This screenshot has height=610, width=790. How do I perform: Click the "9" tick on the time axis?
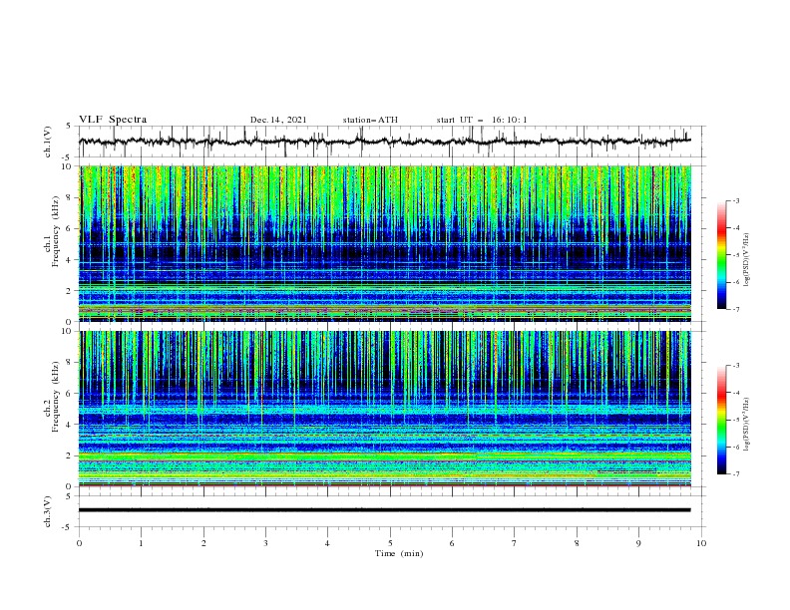click(x=638, y=543)
